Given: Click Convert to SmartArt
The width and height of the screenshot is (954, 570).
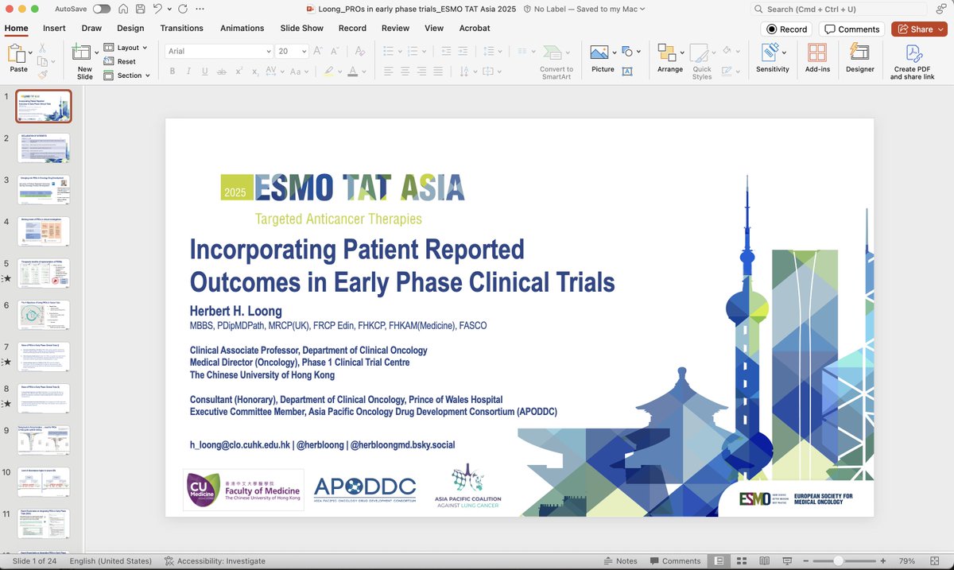Looking at the screenshot, I should pyautogui.click(x=556, y=60).
